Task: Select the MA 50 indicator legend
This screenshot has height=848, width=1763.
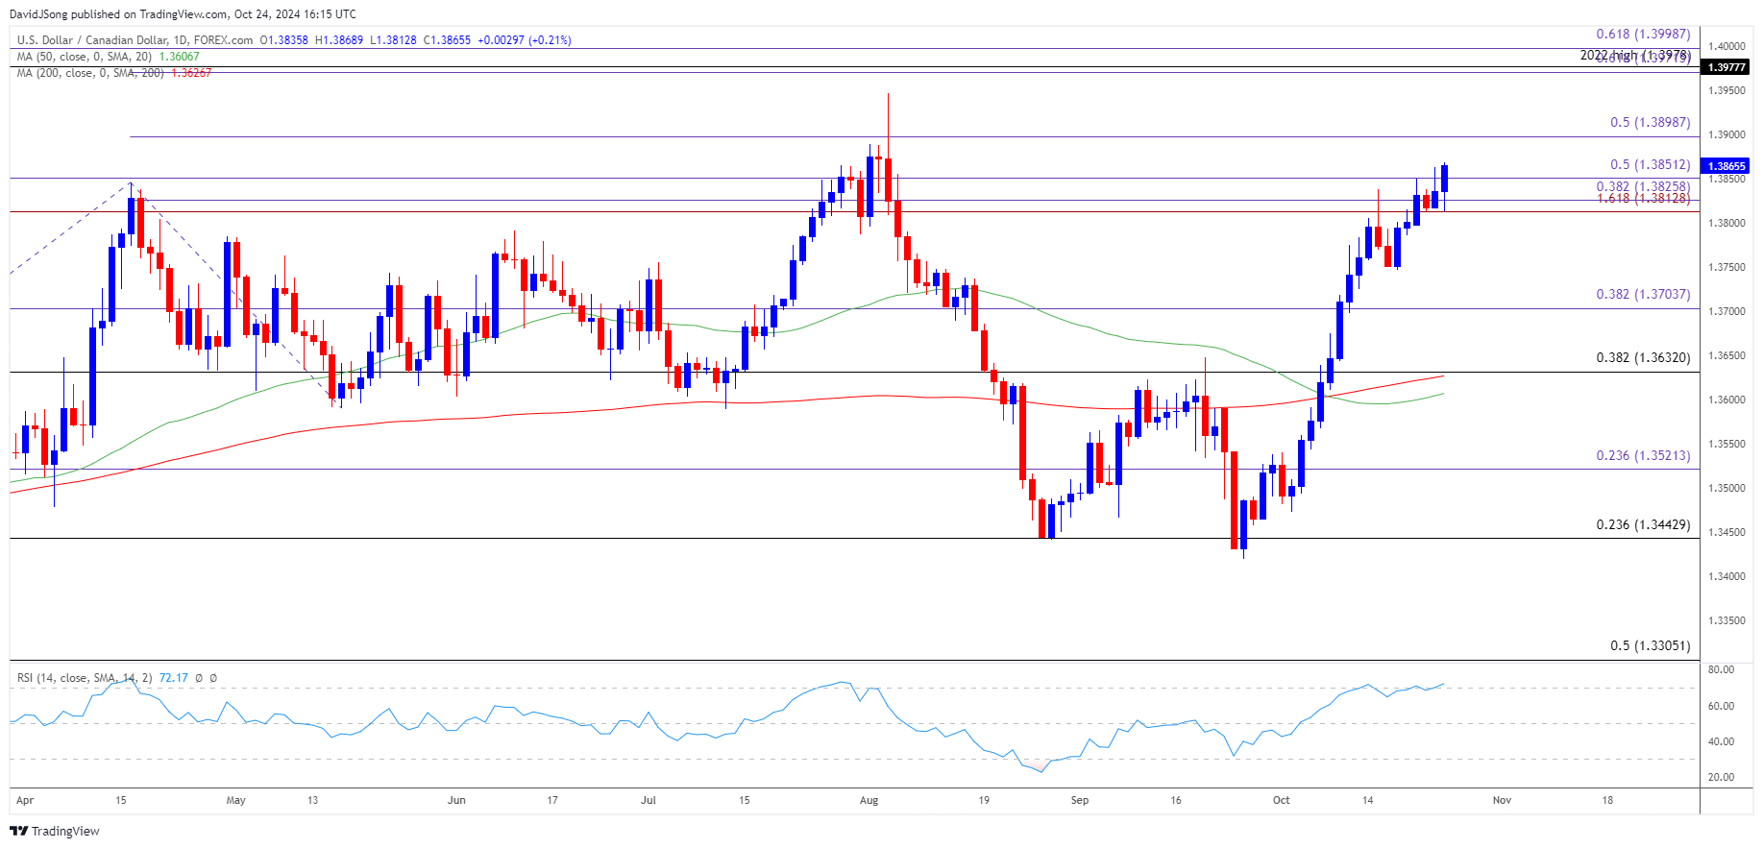Action: click(x=85, y=57)
